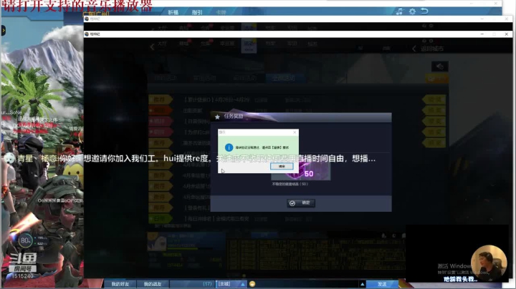Collapse left stream sidebar arrow handle
The height and width of the screenshot is (289, 516).
(3, 31)
